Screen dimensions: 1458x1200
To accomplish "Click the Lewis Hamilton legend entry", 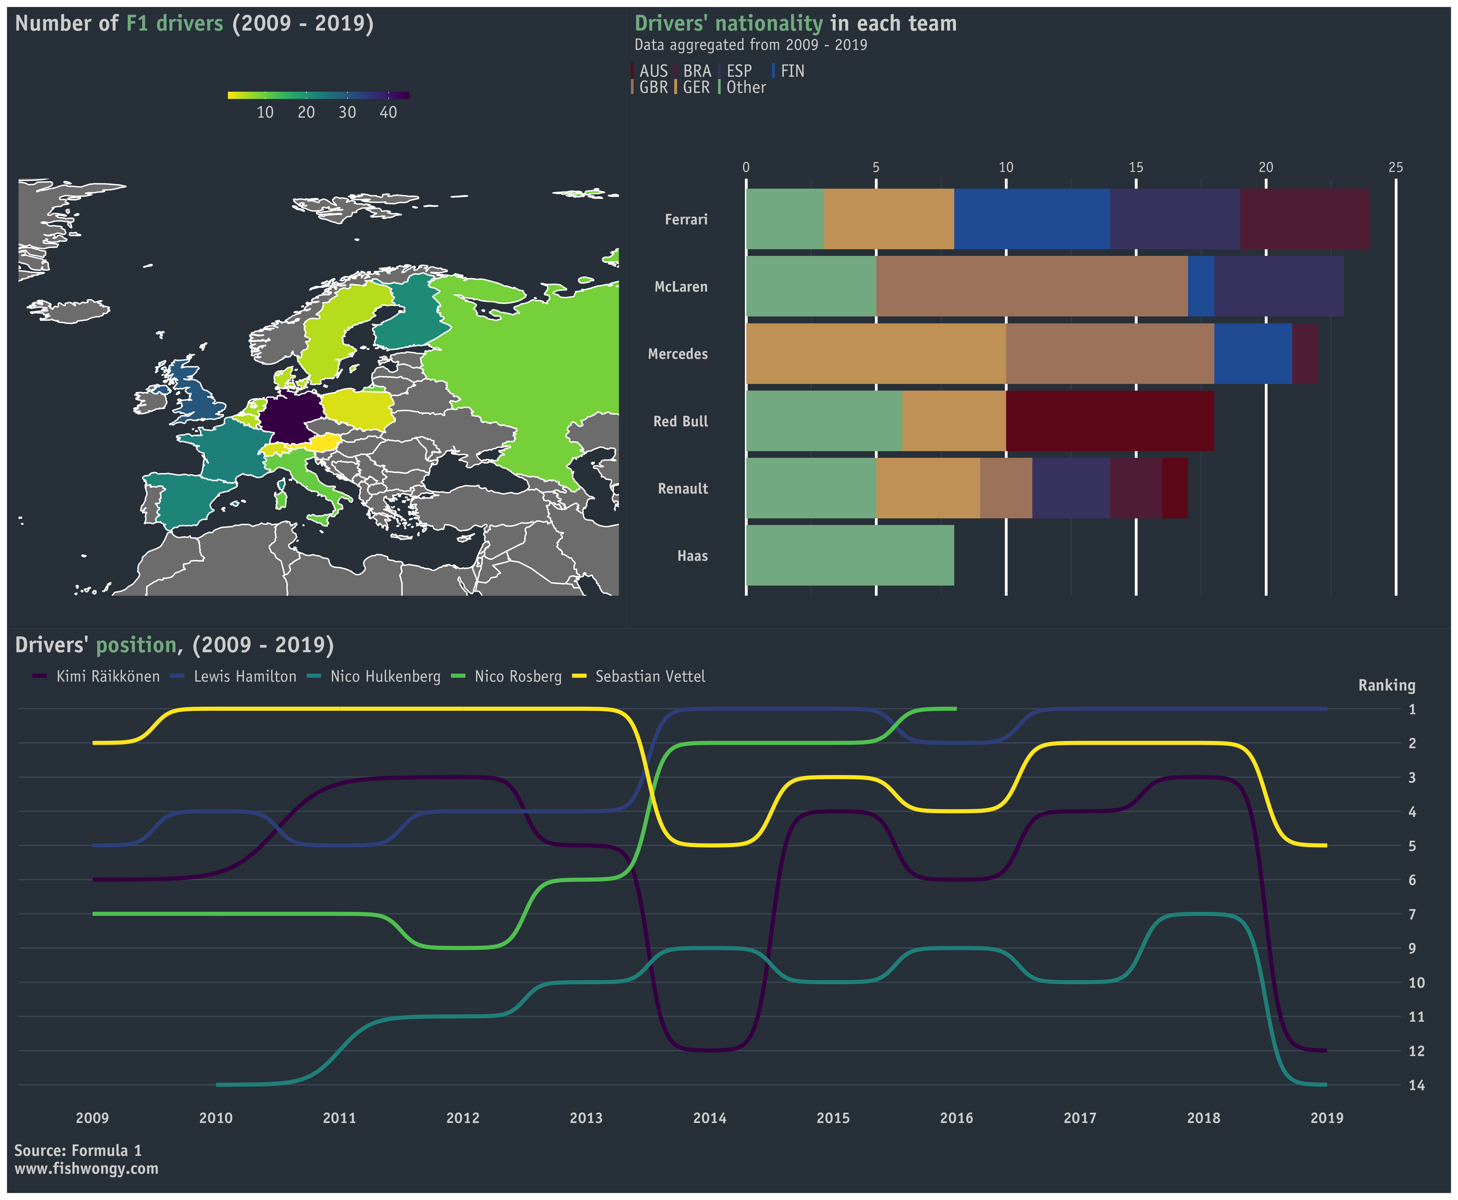I will (x=233, y=677).
